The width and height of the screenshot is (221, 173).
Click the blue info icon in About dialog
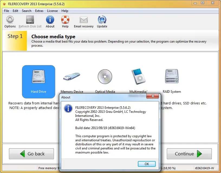pos(68,108)
